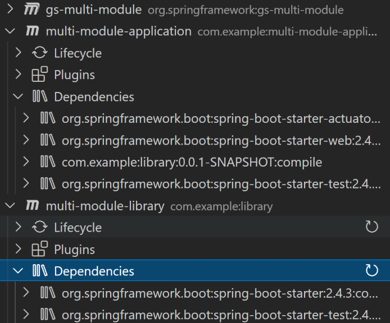Click Dependencies library icon under multi-module-library
Screen dimensions: 390x323
pyautogui.click(x=40, y=271)
